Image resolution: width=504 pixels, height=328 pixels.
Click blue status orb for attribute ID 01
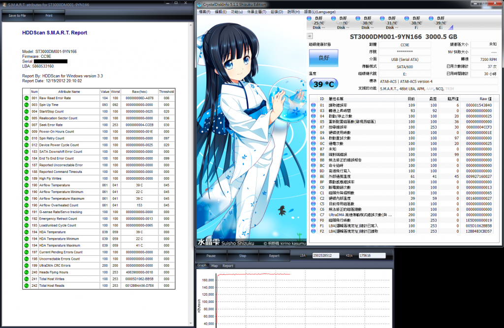[314, 105]
